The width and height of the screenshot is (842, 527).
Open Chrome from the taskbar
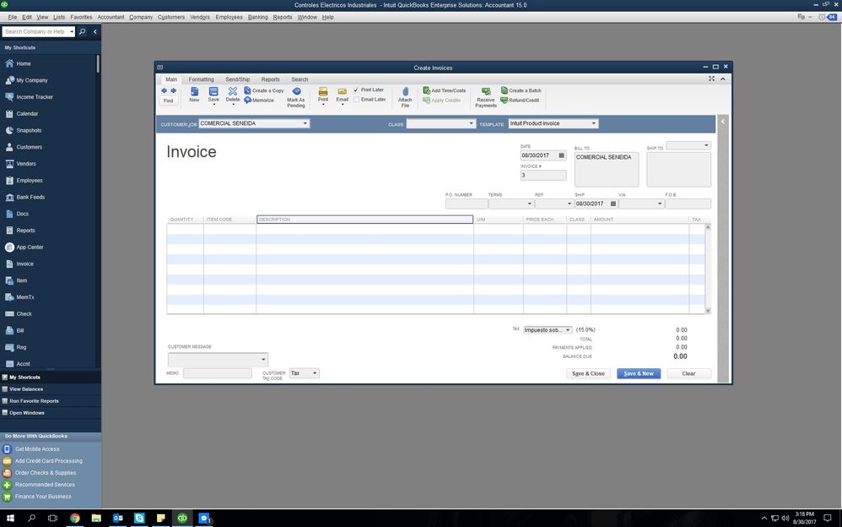click(x=74, y=518)
